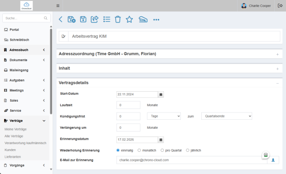Screen dimensions: 286x174
Task: Expand the Dokumente sidebar menu
Action: pos(24,60)
